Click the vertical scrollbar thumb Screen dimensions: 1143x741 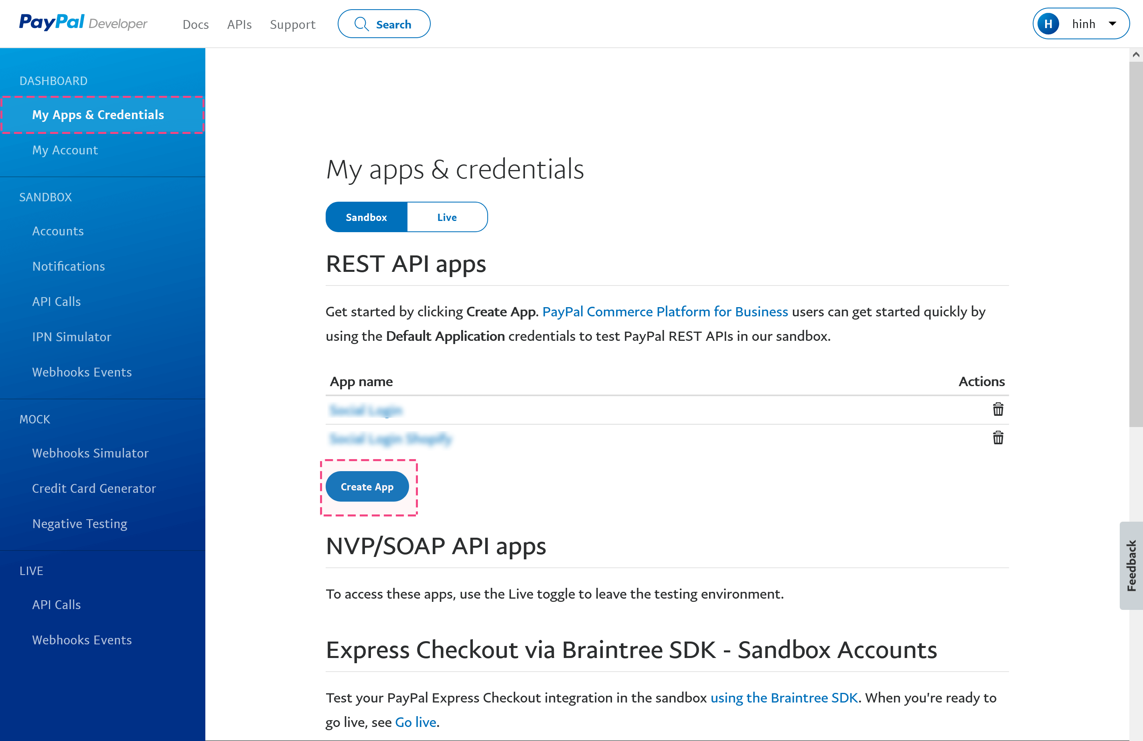(x=1136, y=244)
